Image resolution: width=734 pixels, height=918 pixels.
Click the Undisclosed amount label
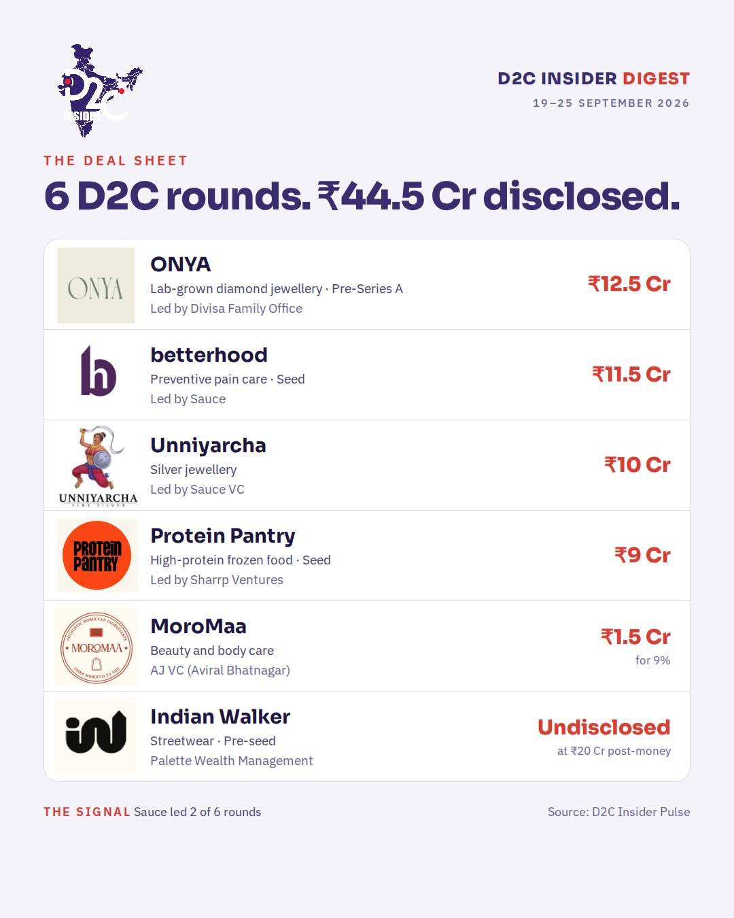point(604,728)
